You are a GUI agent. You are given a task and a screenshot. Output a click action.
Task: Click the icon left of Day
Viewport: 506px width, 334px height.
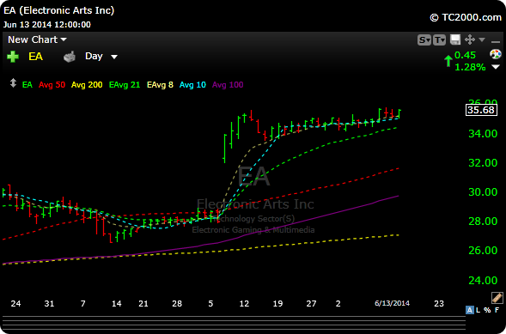coord(70,57)
